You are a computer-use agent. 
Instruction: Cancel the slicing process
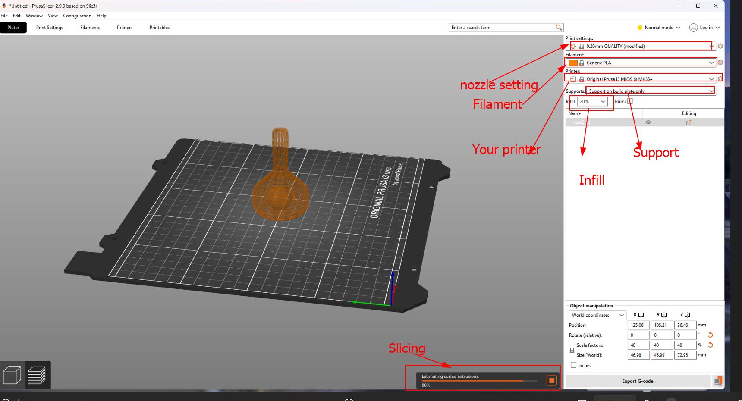pyautogui.click(x=551, y=380)
